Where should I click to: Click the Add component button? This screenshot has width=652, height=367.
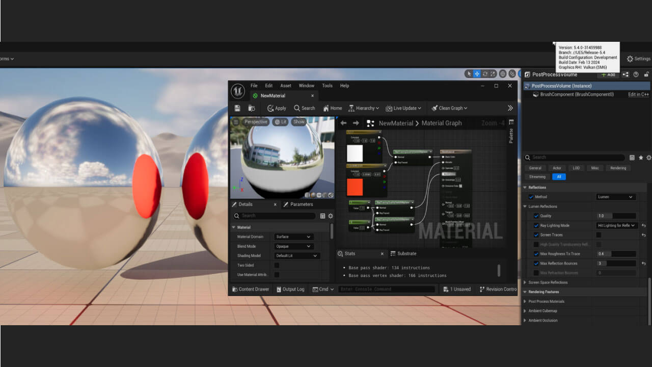(x=608, y=74)
